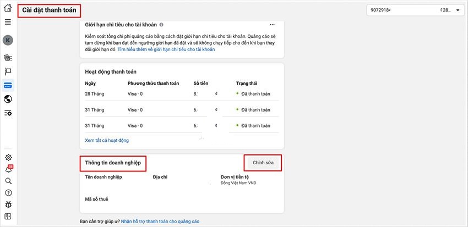468x227 pixels.
Task: Open three-dot menu of spending limit card
Action: coord(272,25)
